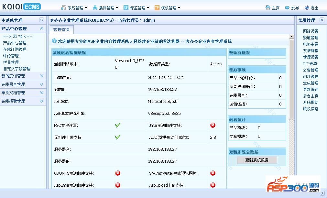Open 管理设置 in 常用管理
The width and height of the screenshot is (327, 198).
pyautogui.click(x=311, y=57)
